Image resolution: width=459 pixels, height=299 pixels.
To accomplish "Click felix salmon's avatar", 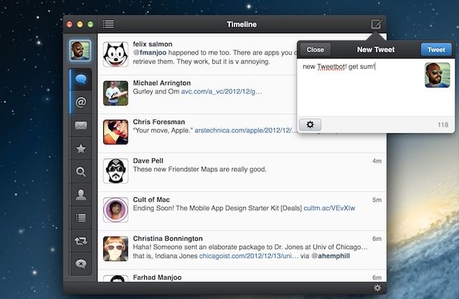I will click(115, 54).
